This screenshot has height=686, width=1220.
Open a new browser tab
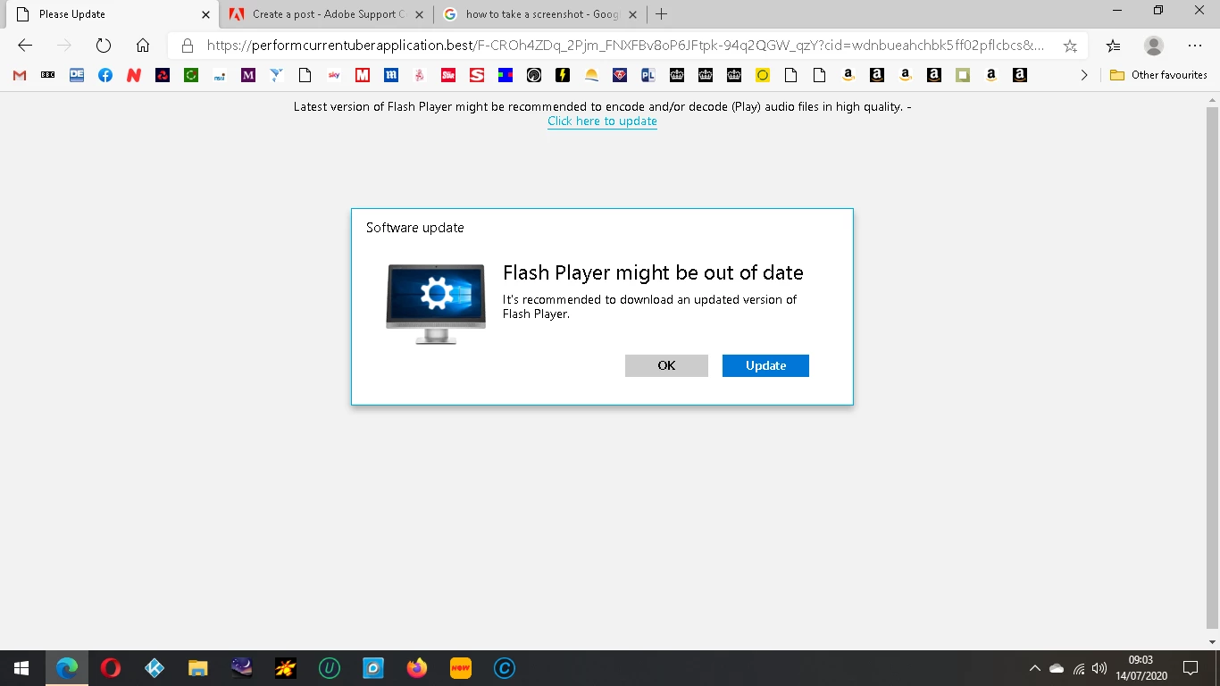point(661,14)
